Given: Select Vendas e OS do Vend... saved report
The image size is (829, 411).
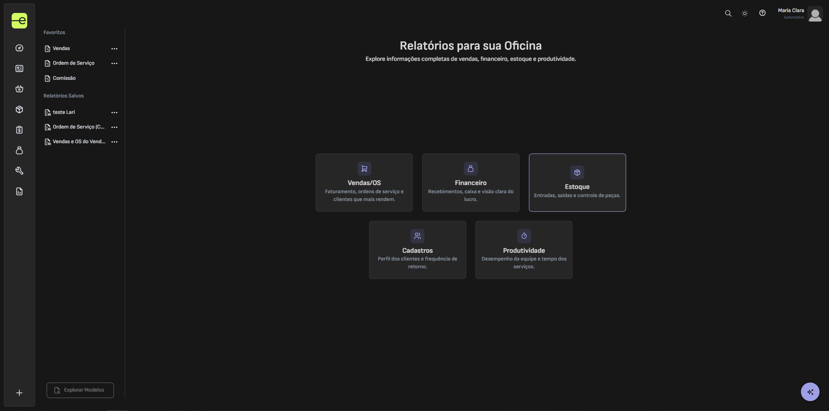Looking at the screenshot, I should pos(79,142).
